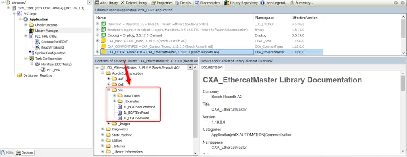
Task: Click the ctrlX_CORE device icon
Action: click(x=14, y=8)
